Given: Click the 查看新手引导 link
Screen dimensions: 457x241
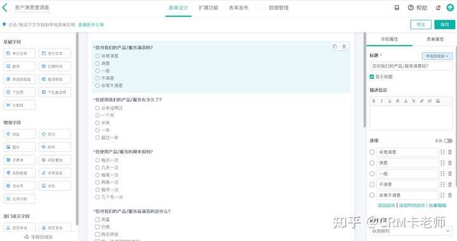Looking at the screenshot, I should [91, 25].
